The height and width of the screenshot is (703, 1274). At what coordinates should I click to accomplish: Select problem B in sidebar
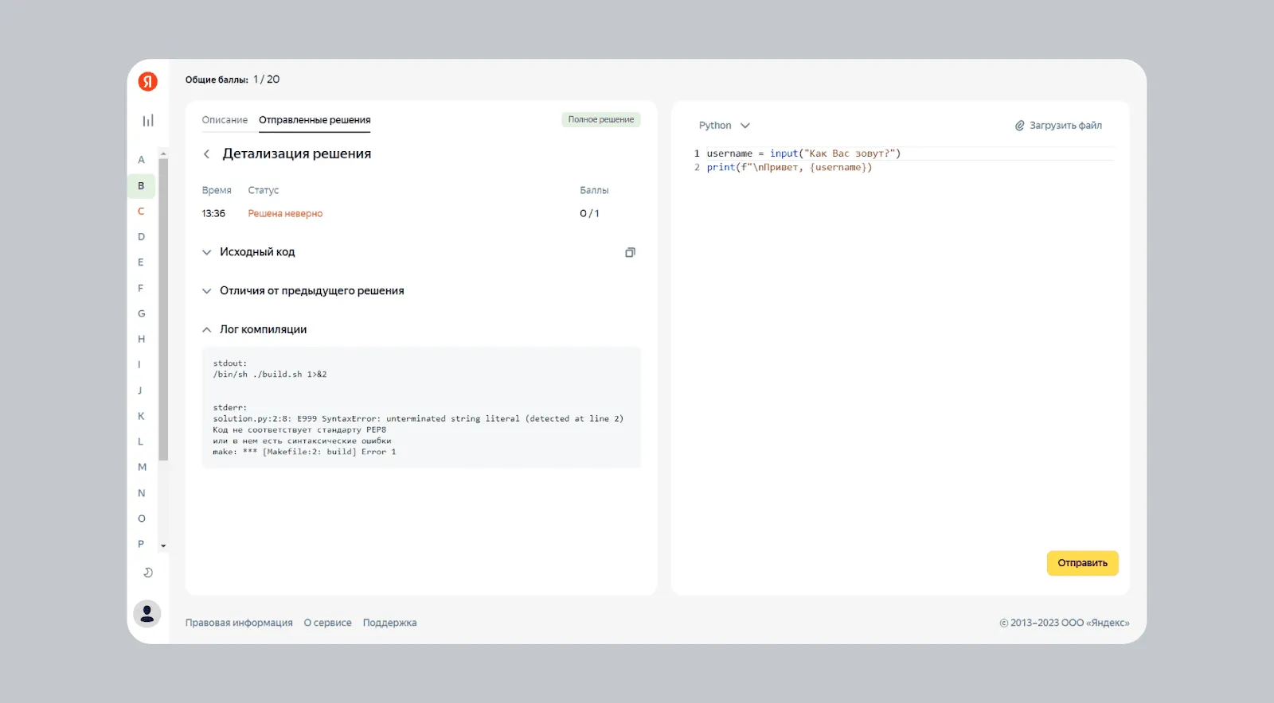tap(142, 186)
